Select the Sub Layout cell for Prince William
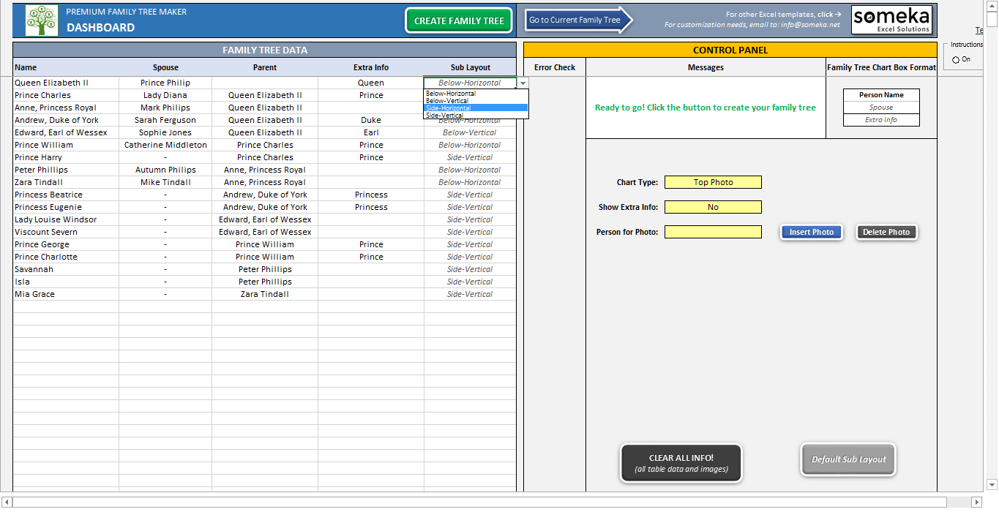The width and height of the screenshot is (999, 512). [470, 145]
